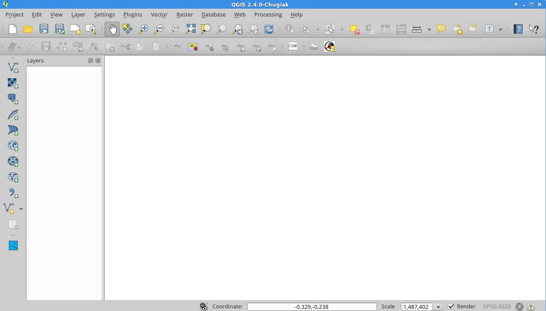
Task: Click the Add Vector Layer icon
Action: 13,67
